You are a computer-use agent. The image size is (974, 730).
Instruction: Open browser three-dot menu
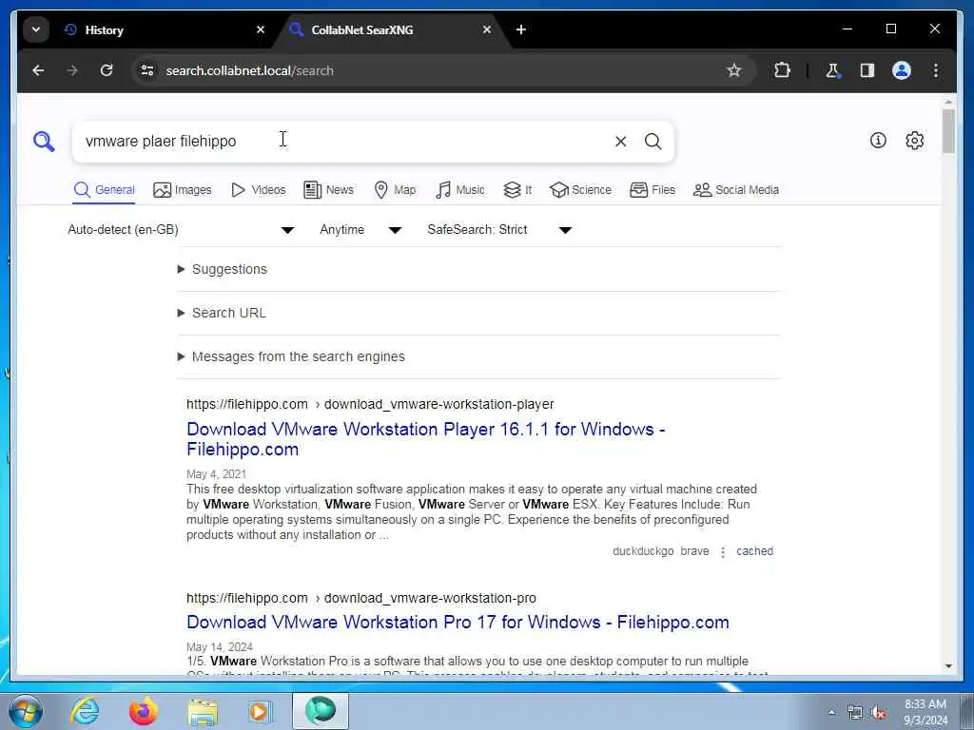pos(936,70)
